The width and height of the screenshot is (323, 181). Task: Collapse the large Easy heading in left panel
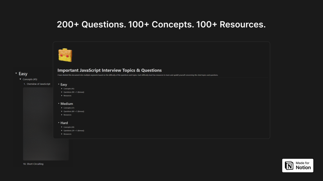coord(16,73)
